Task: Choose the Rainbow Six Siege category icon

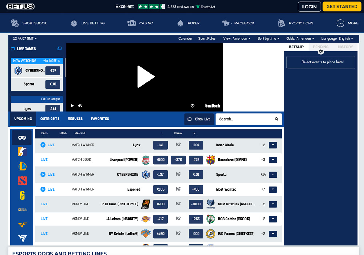Action: pos(22,196)
